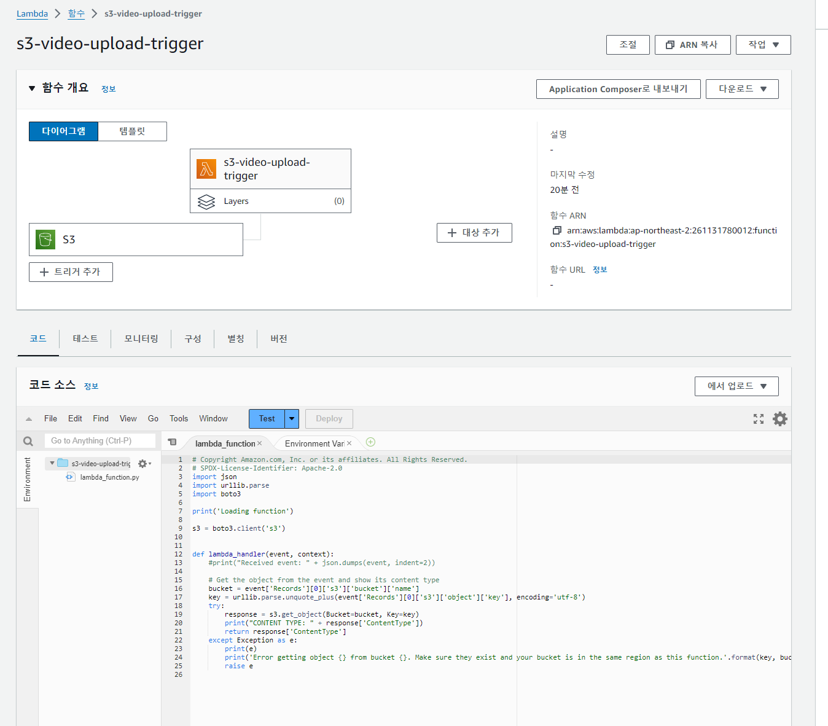Switch to the 테스트 tab
828x726 pixels.
[85, 339]
